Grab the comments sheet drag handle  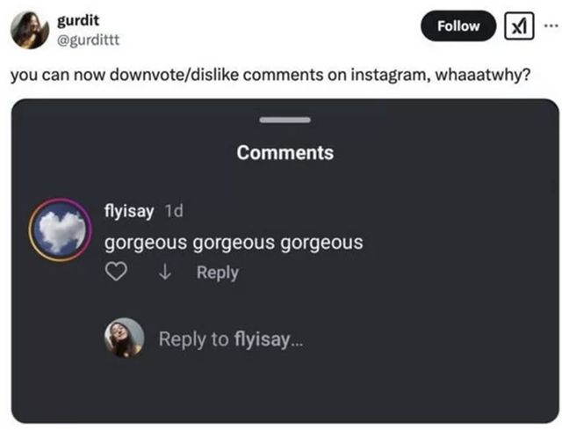(285, 120)
